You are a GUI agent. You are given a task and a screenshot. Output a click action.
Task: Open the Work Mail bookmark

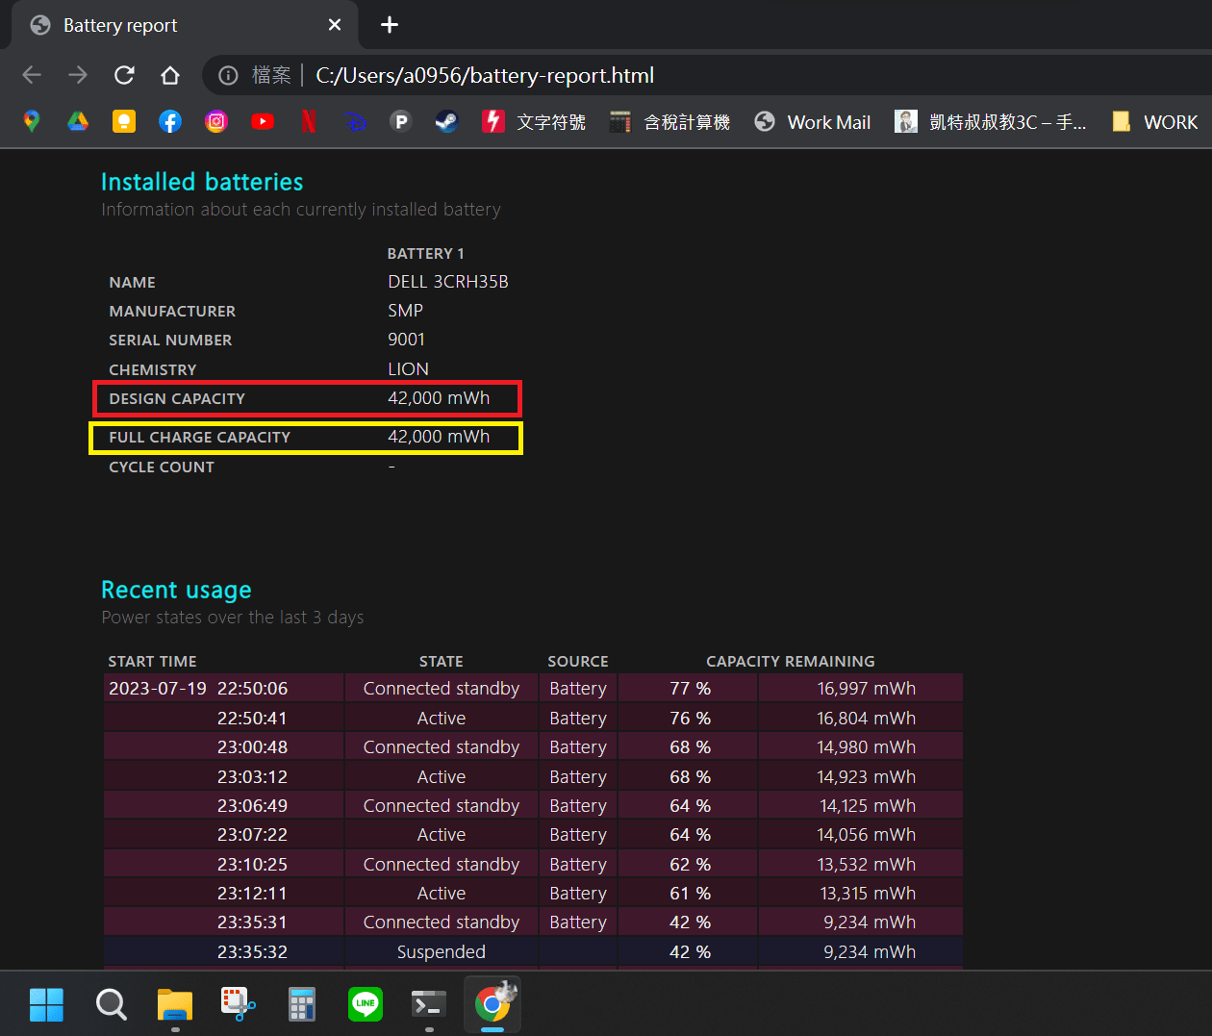pyautogui.click(x=813, y=122)
